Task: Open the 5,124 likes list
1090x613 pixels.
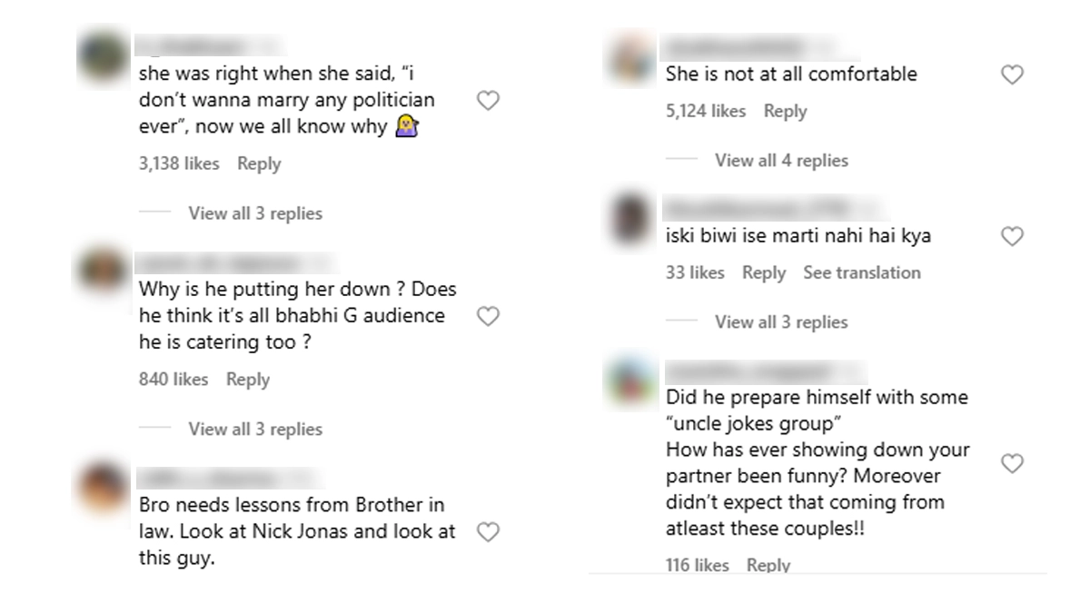Action: [705, 112]
